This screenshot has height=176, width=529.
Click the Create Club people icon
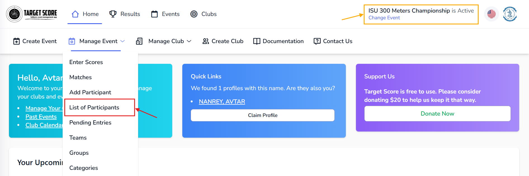(x=206, y=41)
